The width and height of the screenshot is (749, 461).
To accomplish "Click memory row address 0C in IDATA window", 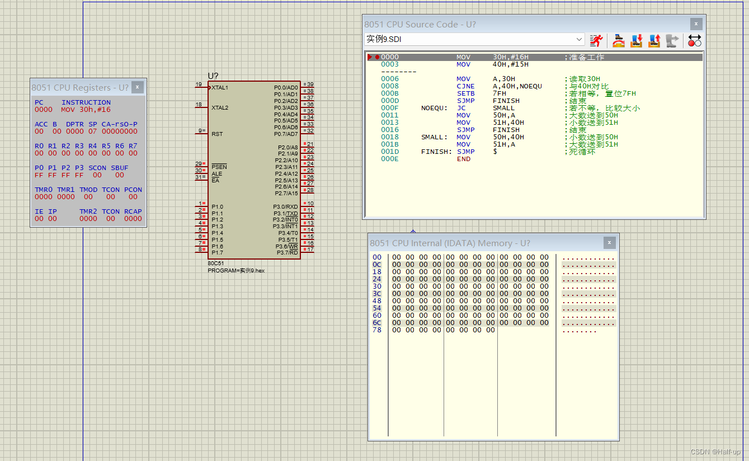I will pos(377,265).
